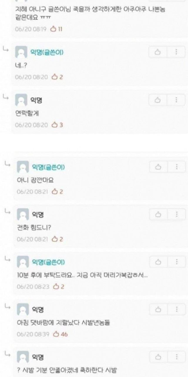Click 익명 name on '연락할게' comment
Viewport: 188px width, 377px height.
coord(36,100)
